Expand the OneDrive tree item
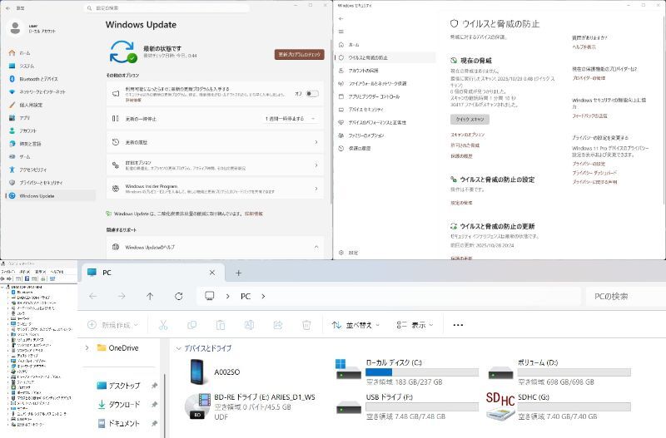The image size is (666, 438). click(87, 348)
